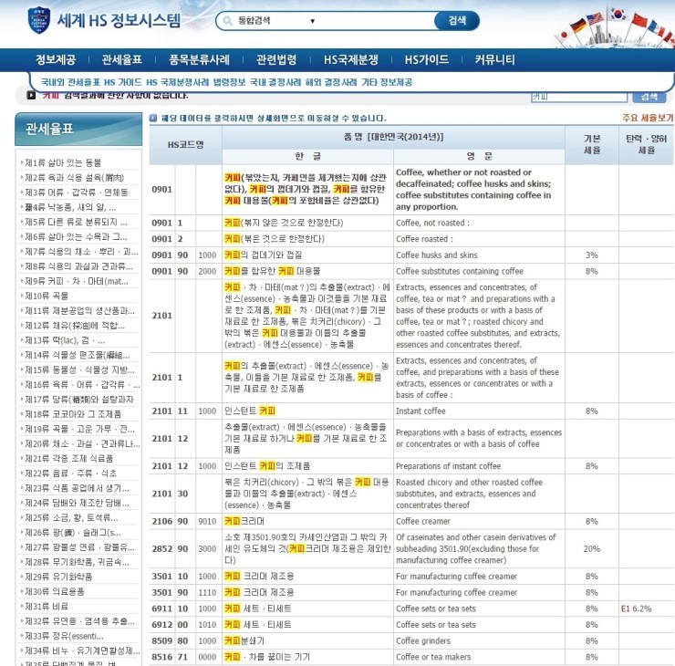This screenshot has height=666, width=675.
Task: Select 제30류 의료용품 tree item
Action: coord(55,591)
